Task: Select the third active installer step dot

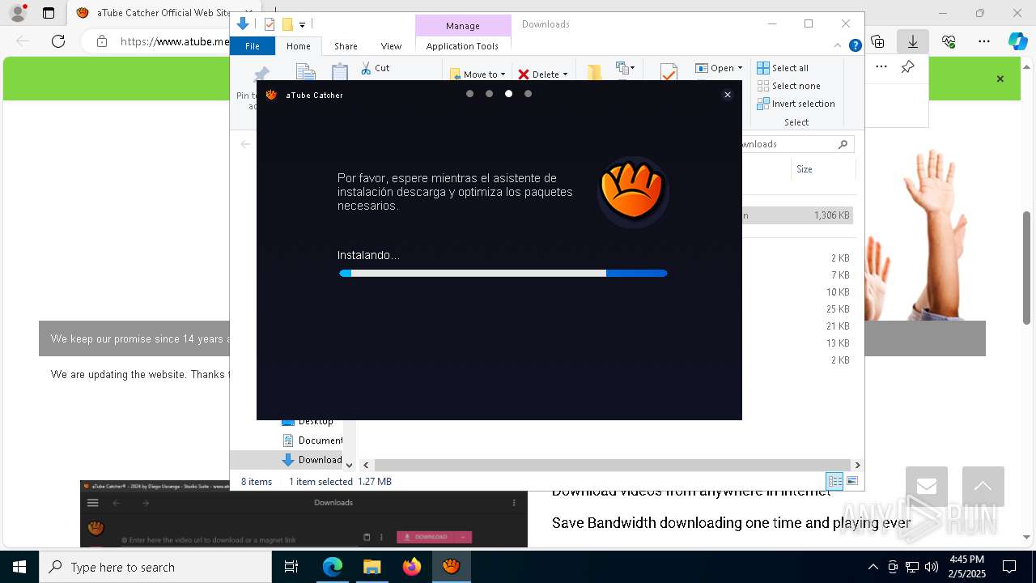Action: [x=508, y=94]
